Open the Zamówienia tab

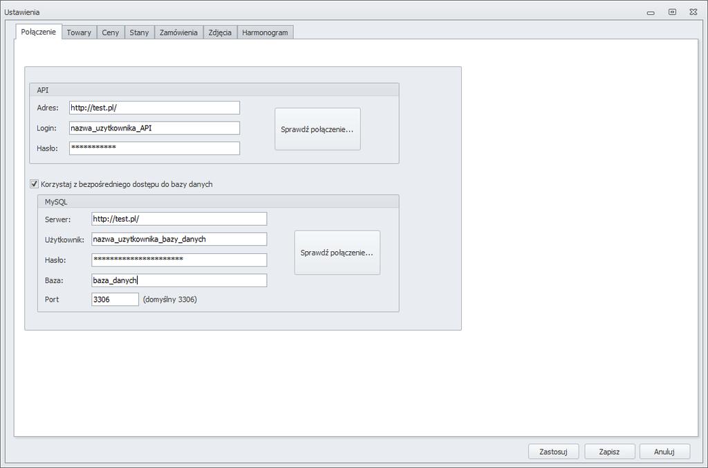[178, 32]
